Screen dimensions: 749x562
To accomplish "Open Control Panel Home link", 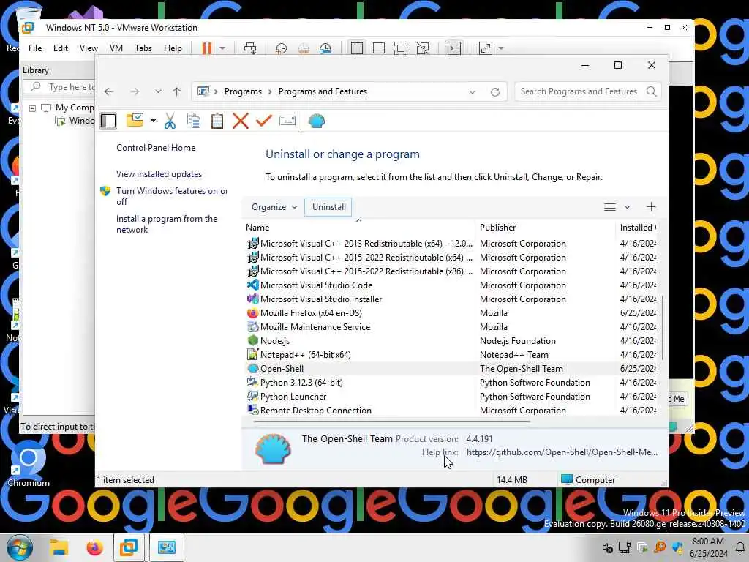I will (156, 148).
